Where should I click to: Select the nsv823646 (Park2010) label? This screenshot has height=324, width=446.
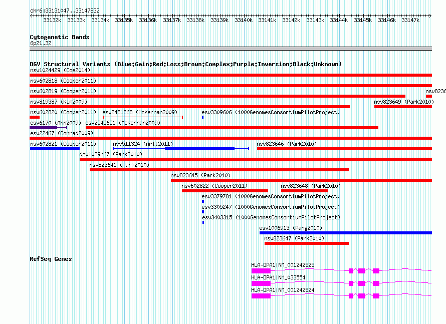point(287,144)
